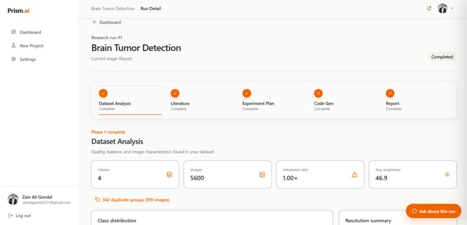Viewport: 467px width, 225px height.
Task: Open the user avatar in top bar
Action: (x=442, y=8)
